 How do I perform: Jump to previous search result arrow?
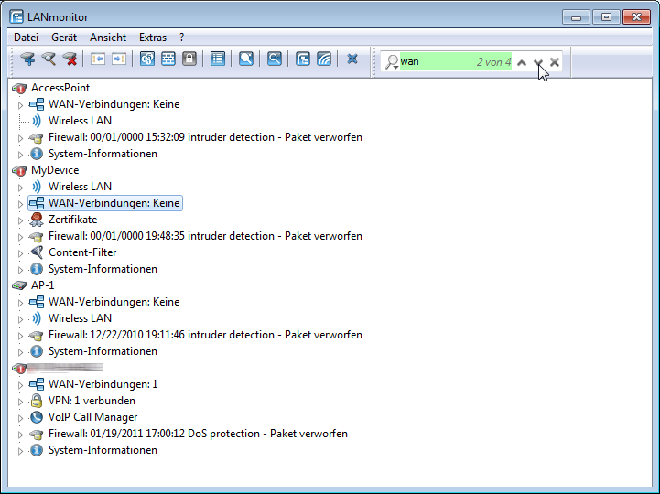[x=521, y=62]
